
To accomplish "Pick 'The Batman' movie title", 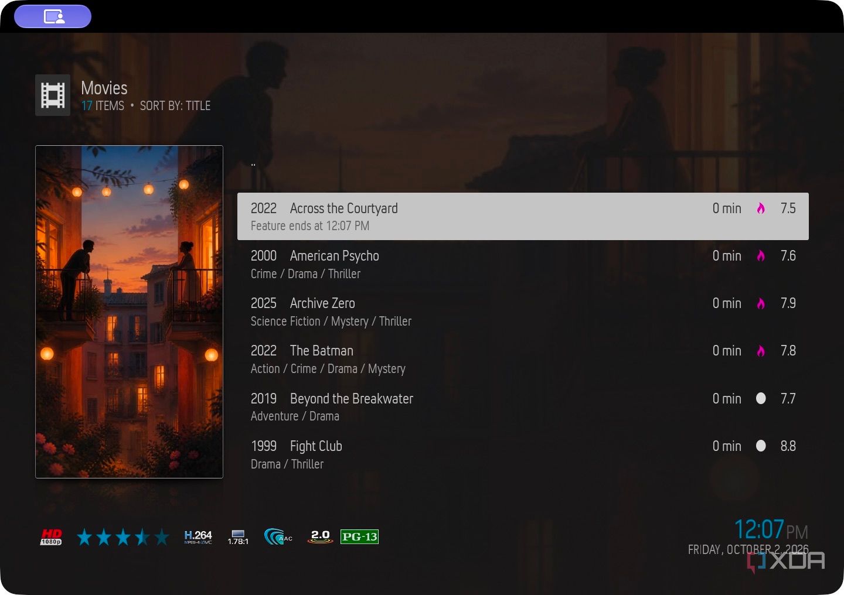I will tap(322, 351).
